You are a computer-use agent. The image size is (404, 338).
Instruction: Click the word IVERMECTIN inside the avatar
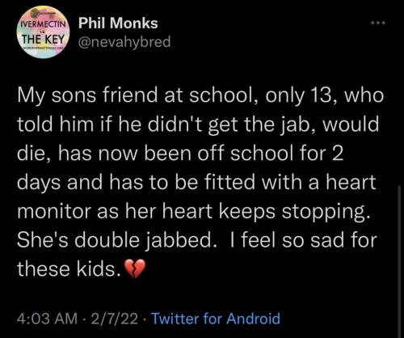point(42,24)
